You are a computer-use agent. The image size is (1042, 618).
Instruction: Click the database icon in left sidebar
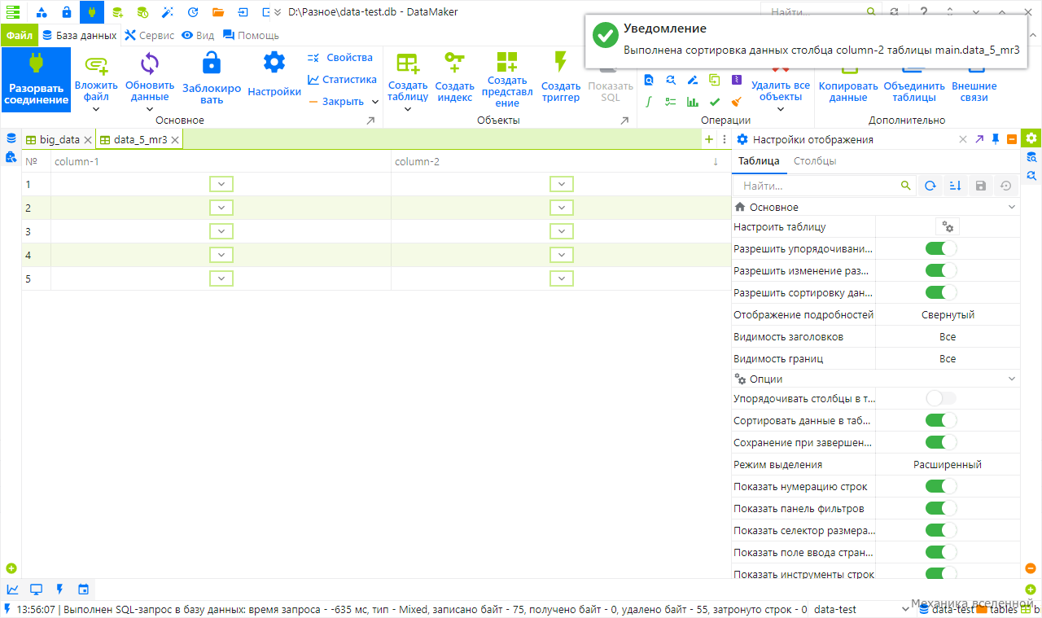click(x=11, y=138)
